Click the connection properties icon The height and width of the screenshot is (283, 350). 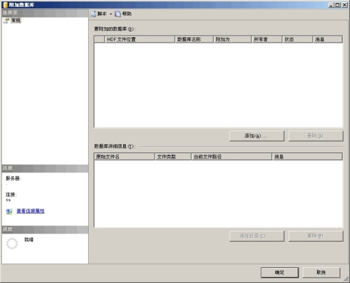(x=9, y=212)
